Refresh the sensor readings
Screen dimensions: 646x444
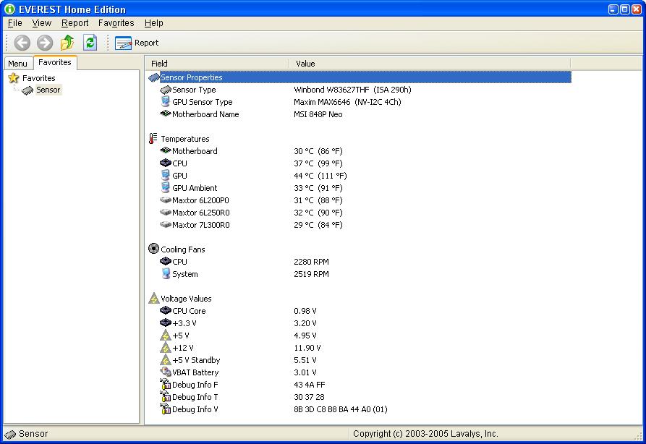pos(90,43)
